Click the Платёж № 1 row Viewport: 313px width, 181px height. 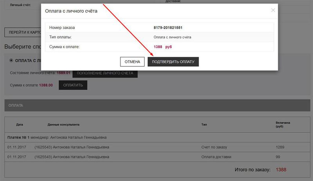(157, 137)
